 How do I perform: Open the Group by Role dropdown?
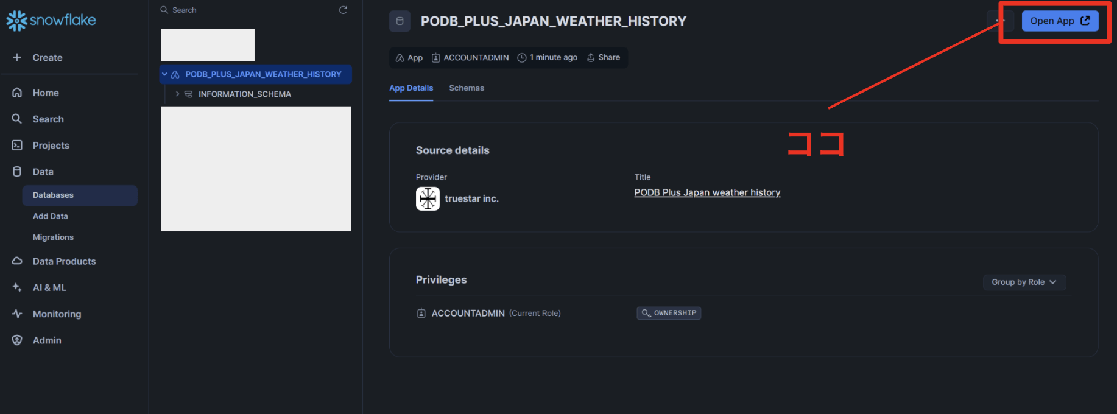click(1024, 282)
